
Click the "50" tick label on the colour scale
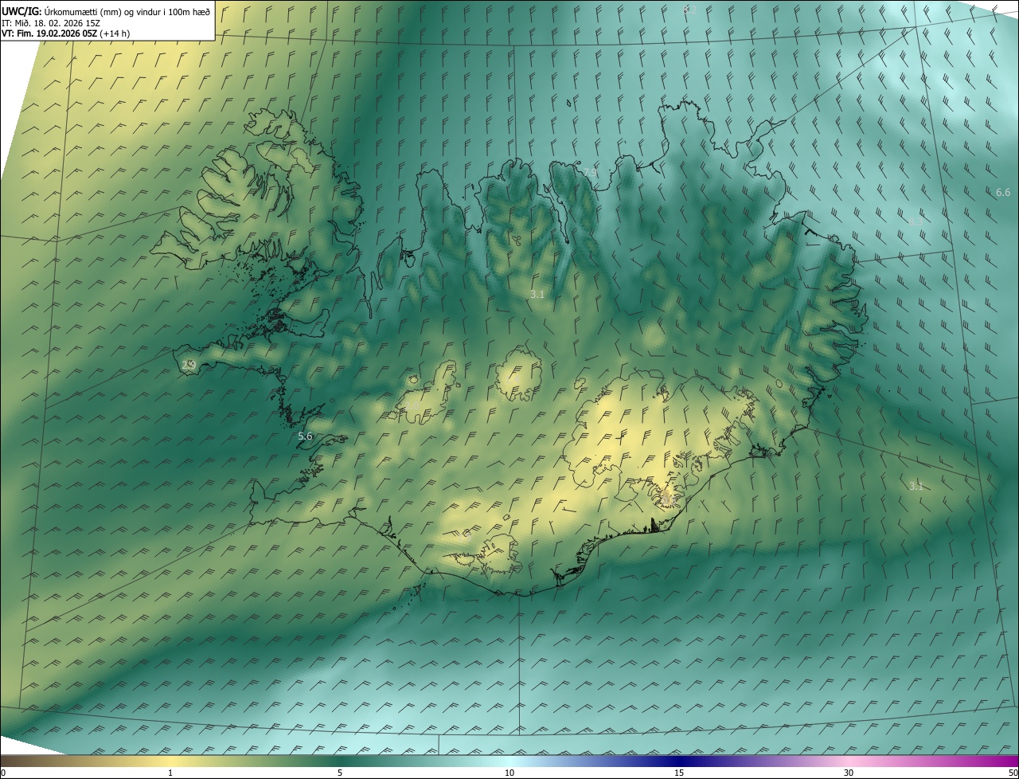pos(1013,773)
